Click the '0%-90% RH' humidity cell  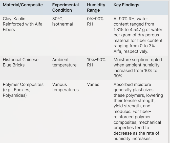[x=95, y=21]
